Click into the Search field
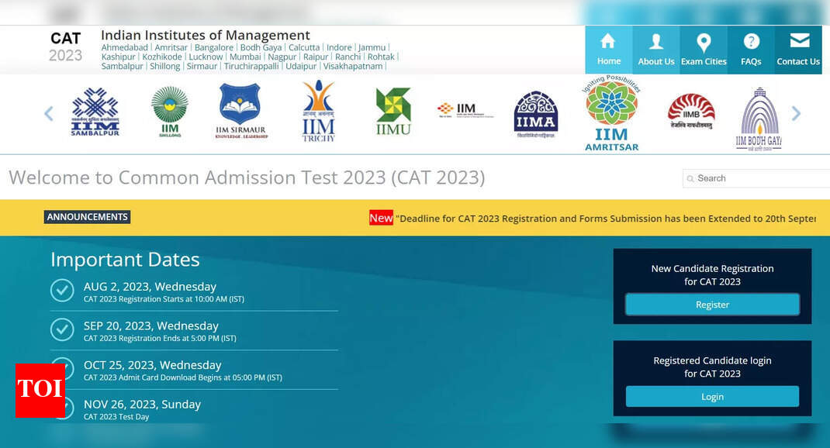This screenshot has width=830, height=448. tap(756, 178)
